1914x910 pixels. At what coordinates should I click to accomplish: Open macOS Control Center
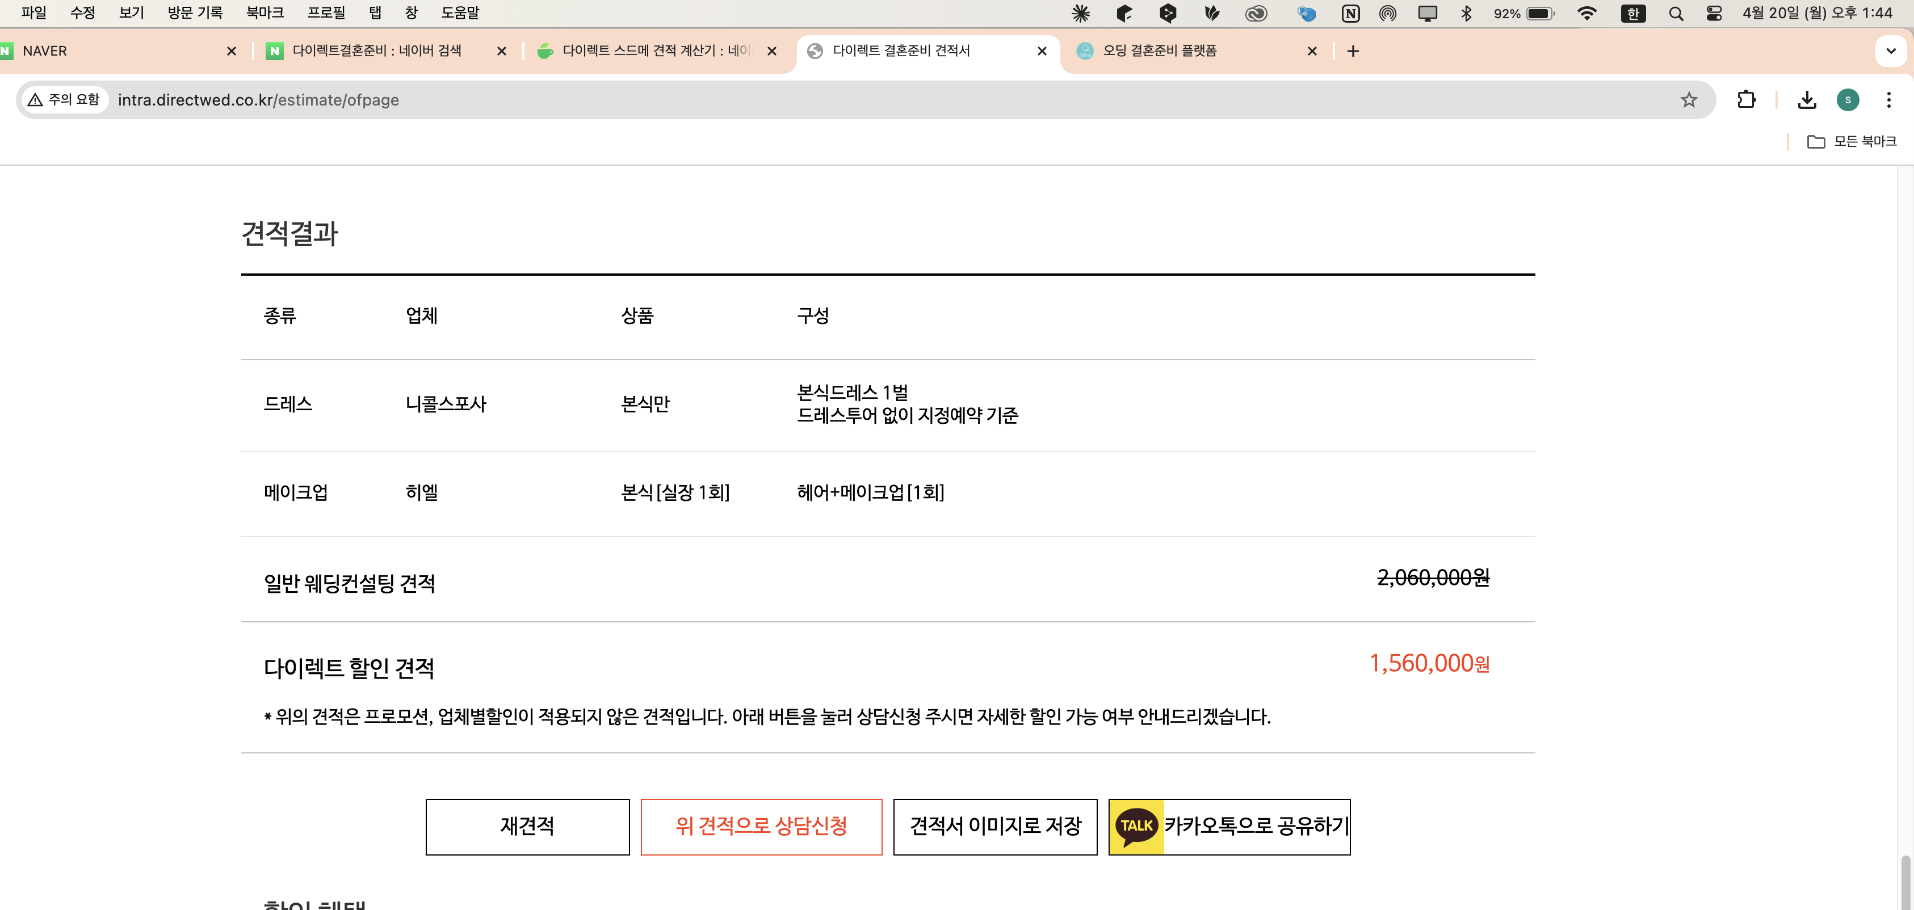tap(1714, 12)
